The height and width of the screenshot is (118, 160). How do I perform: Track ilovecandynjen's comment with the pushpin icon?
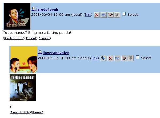point(131,58)
